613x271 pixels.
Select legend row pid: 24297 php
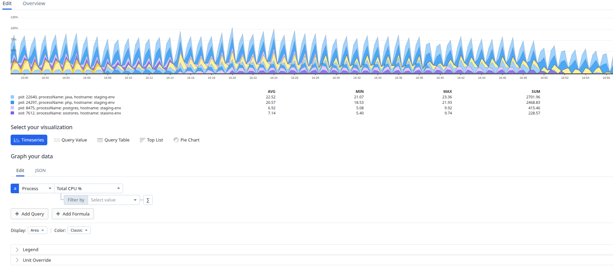(x=67, y=102)
